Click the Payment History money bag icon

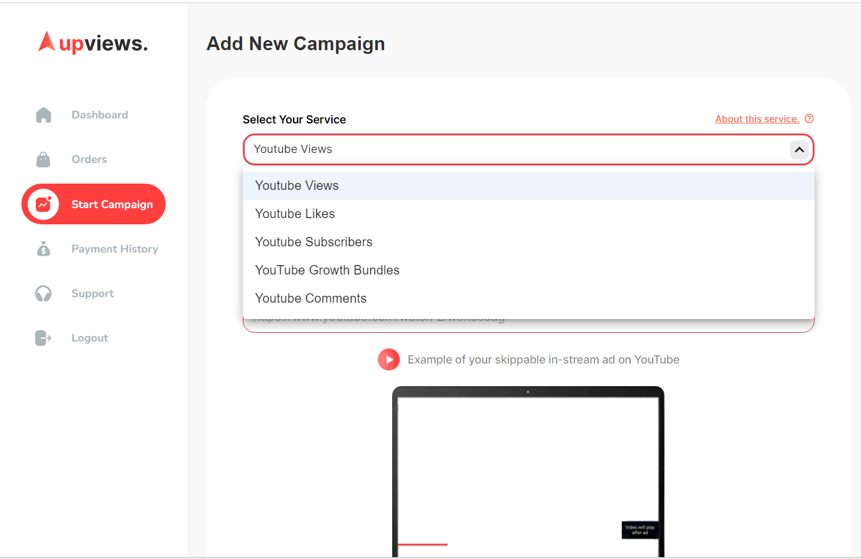coord(43,249)
